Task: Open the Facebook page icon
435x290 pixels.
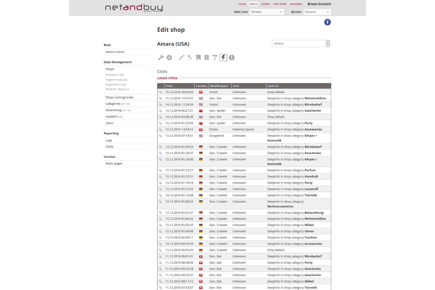Action: click(327, 22)
